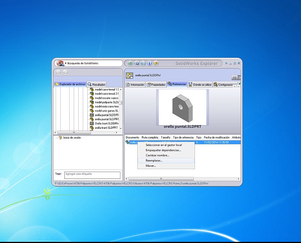
Task: Select orella puntal.SLDDRW in file tree
Action: pyautogui.click(x=106, y=115)
